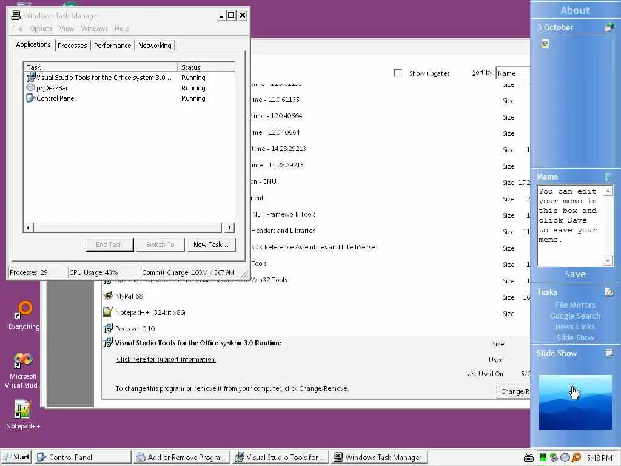The width and height of the screenshot is (621, 466).
Task: Click the Status column header
Action: [206, 67]
